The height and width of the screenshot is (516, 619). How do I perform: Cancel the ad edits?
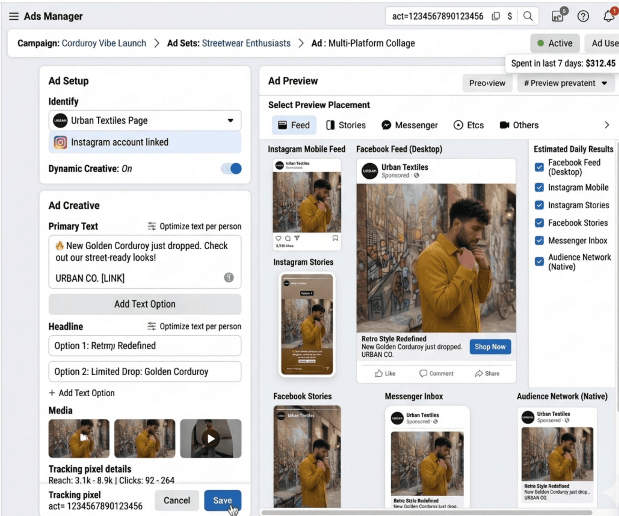(x=177, y=501)
